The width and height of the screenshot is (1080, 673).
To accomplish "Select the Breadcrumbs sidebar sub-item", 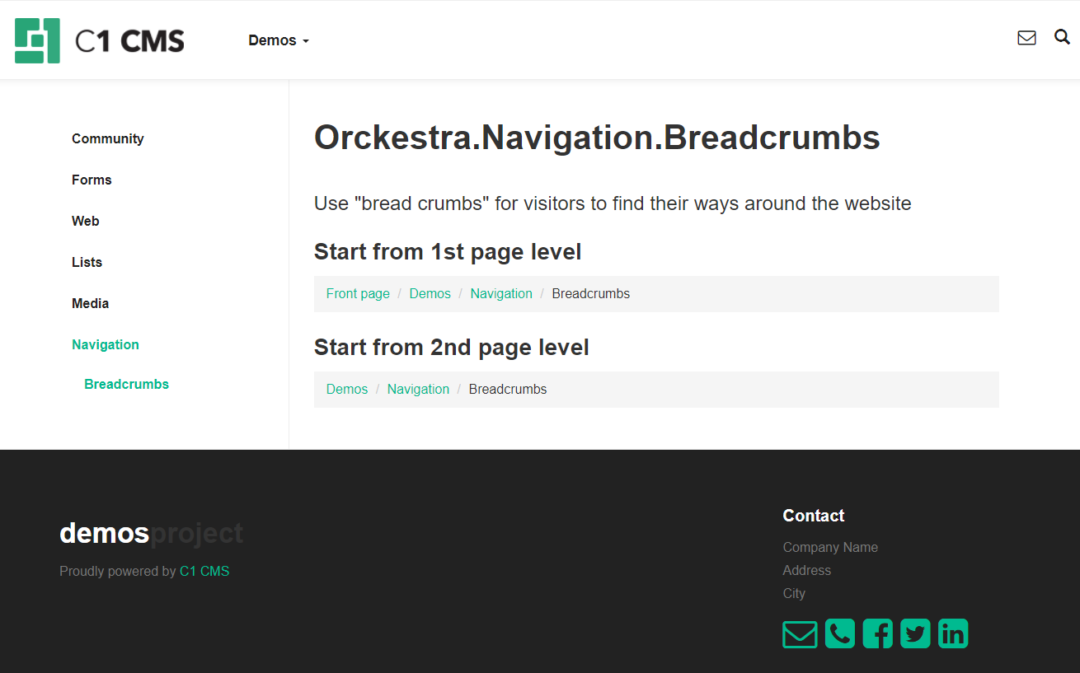I will (126, 384).
